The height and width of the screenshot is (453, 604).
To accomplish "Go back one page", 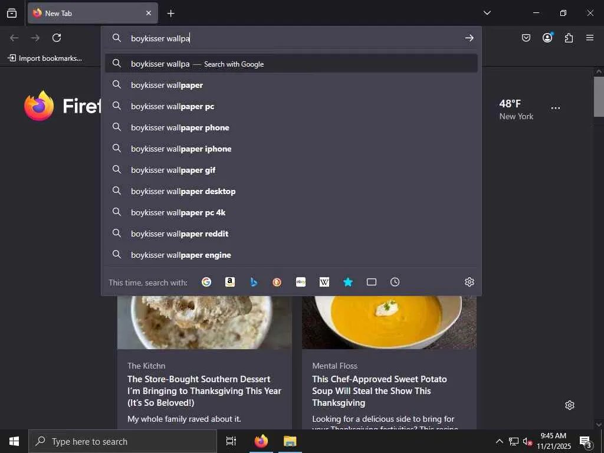I will click(x=14, y=38).
